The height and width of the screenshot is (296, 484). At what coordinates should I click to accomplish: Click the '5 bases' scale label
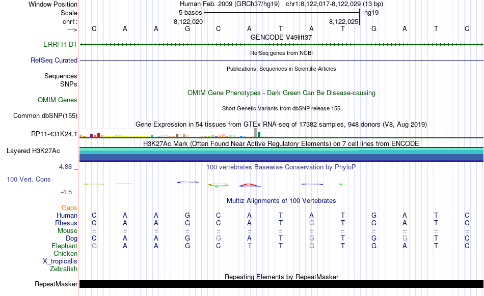190,13
